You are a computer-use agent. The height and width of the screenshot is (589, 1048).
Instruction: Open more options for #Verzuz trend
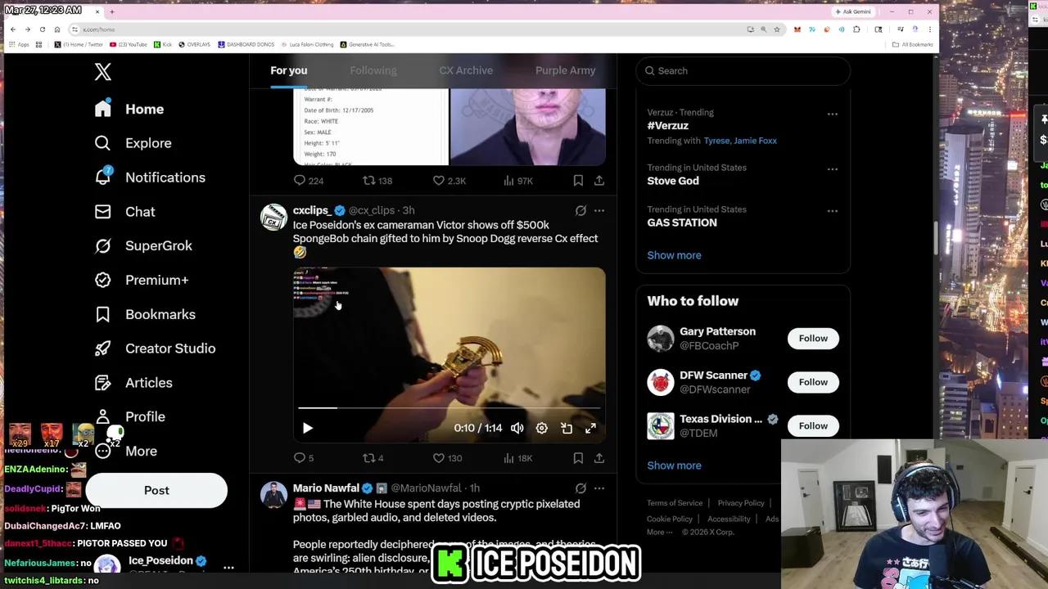click(x=832, y=114)
